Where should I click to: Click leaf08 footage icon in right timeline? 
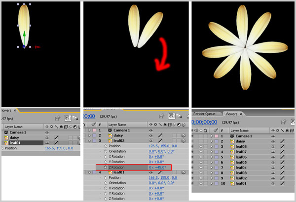232,146
